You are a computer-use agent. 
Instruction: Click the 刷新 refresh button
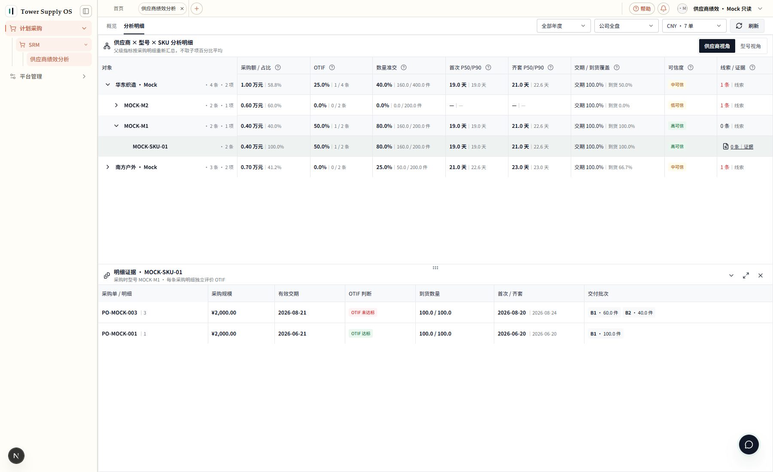click(x=747, y=26)
